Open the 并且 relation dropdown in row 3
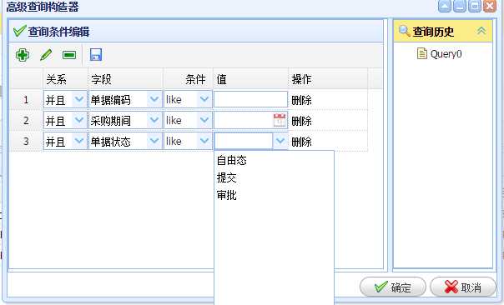The height and width of the screenshot is (305, 504). (79, 141)
